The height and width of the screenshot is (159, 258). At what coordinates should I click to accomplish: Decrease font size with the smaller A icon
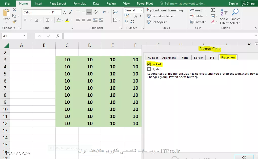click(x=70, y=12)
